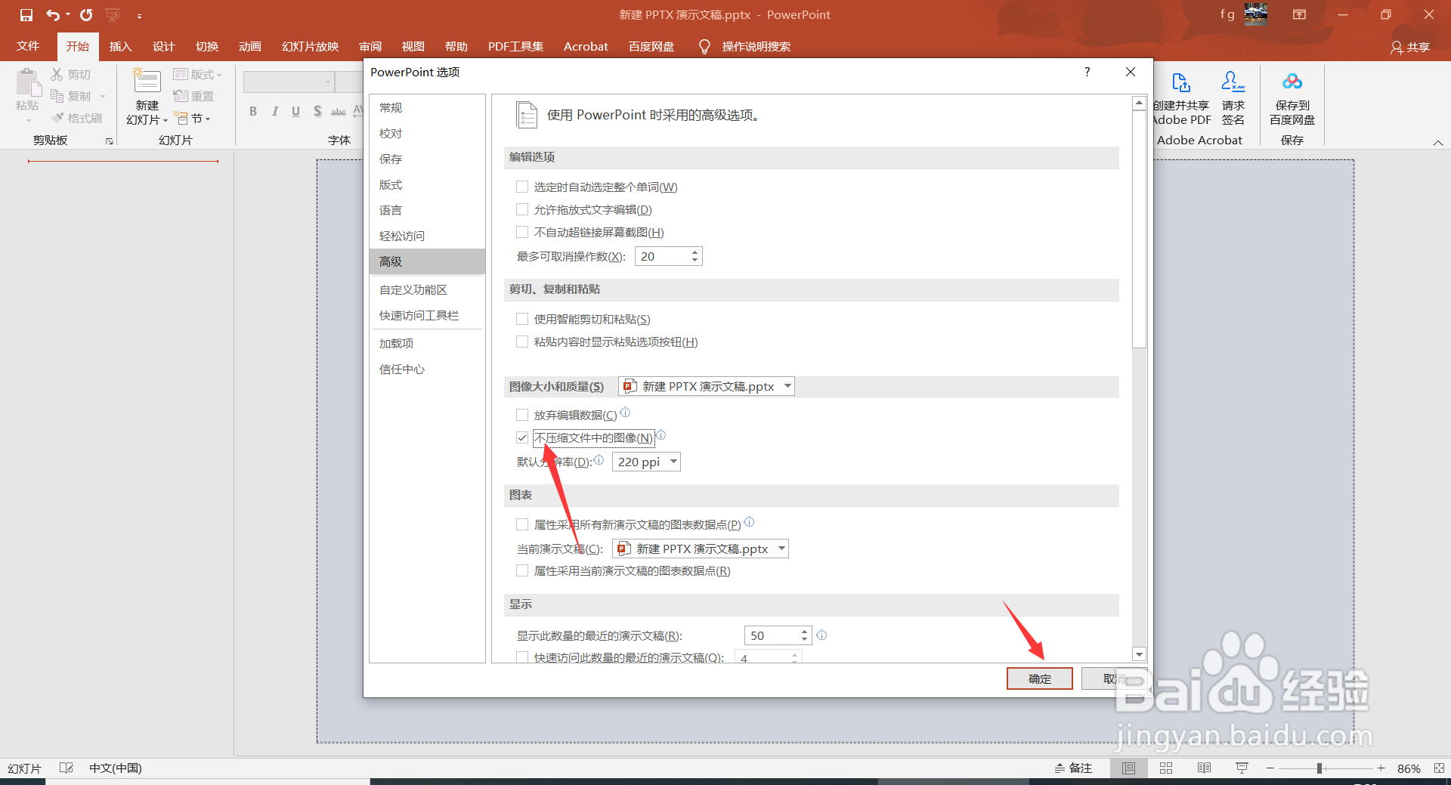
Task: Tick 属性采用所有新演示文稿的图表数据点 checkbox
Action: [x=522, y=524]
